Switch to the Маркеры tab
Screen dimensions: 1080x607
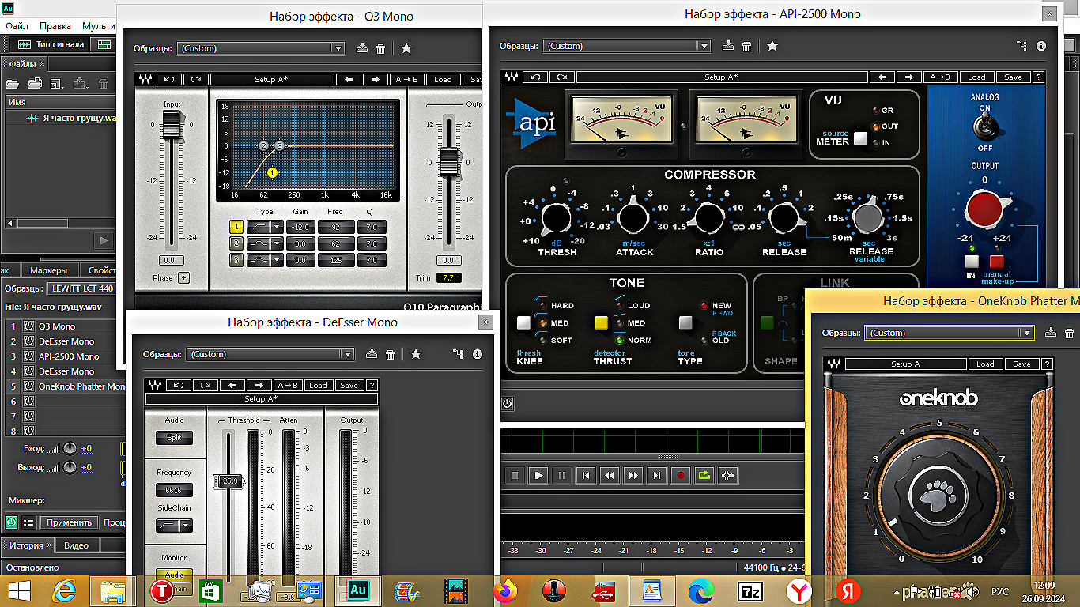[48, 270]
